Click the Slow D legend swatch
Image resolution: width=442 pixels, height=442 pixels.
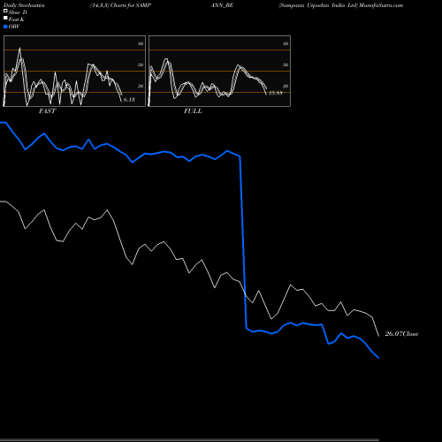pos(5,11)
